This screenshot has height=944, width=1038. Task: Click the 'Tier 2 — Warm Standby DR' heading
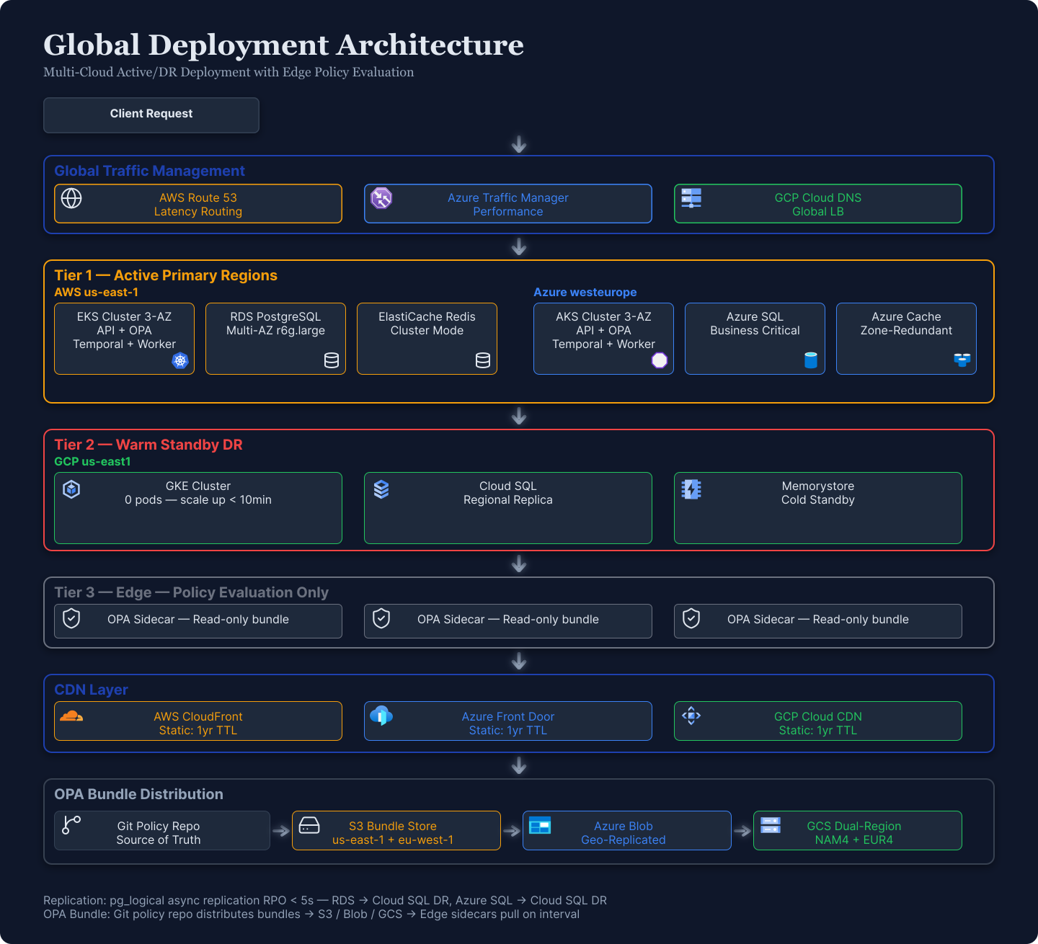(x=148, y=445)
